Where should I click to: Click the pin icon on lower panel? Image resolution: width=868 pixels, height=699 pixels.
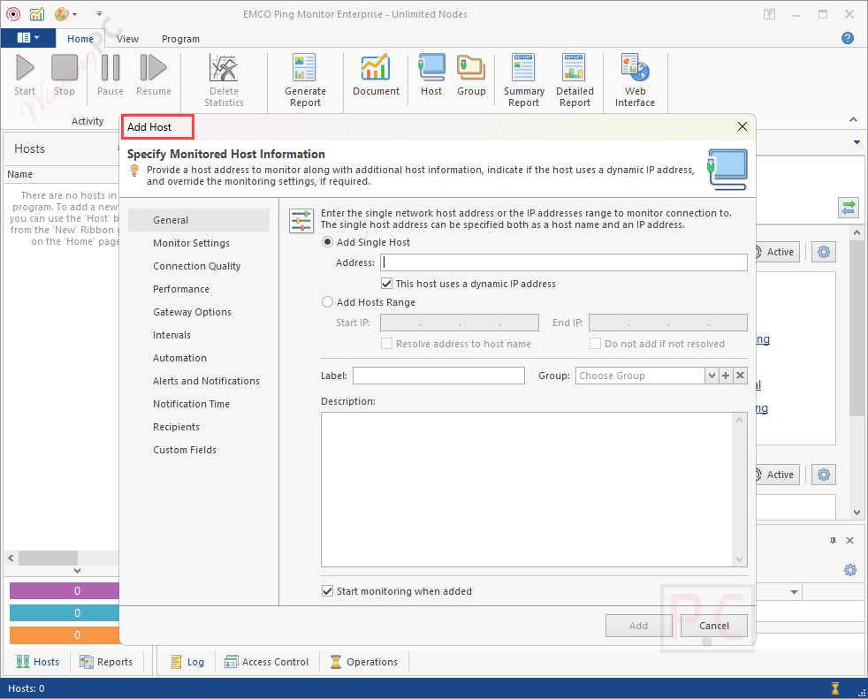[x=833, y=541]
